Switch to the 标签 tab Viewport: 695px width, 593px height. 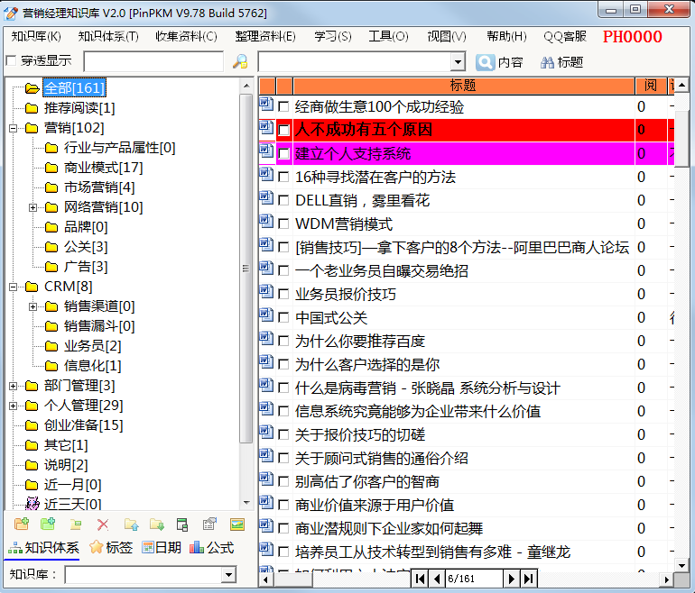[x=110, y=548]
